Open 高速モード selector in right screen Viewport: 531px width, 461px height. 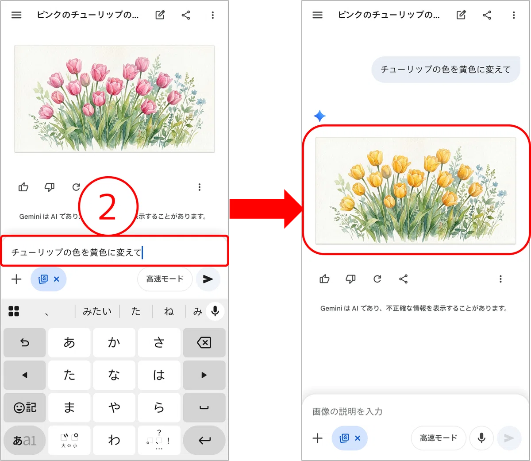tap(438, 438)
